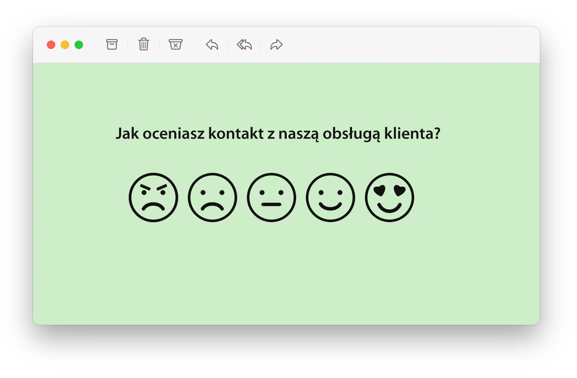Rate with the heart-eyes face

390,198
